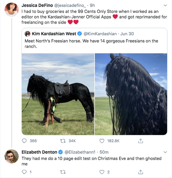Image resolution: width=172 pixels, height=178 pixels.
Task: Retweet the Freesian horse tweet
Action: (x=63, y=141)
